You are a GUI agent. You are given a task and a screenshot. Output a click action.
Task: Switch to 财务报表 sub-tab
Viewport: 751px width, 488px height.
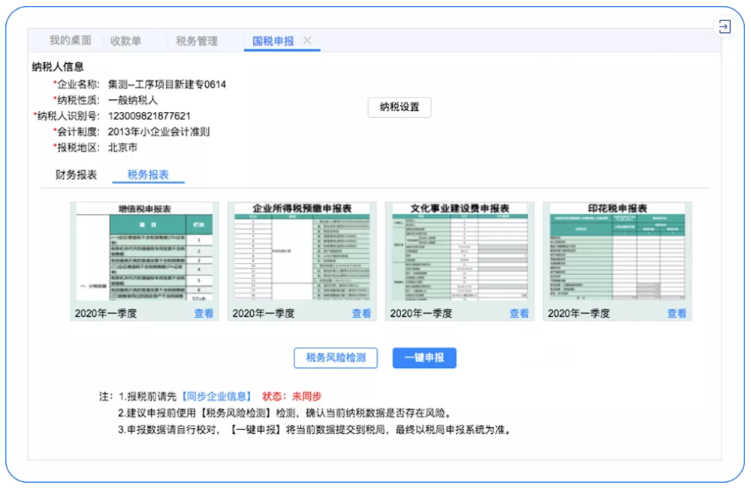pyautogui.click(x=76, y=175)
